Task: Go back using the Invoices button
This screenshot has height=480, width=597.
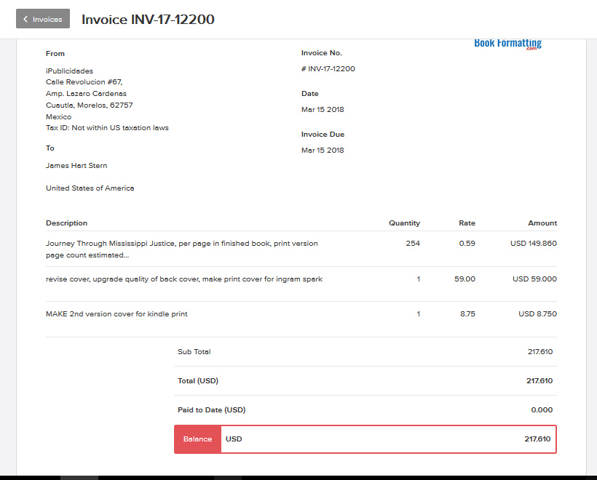Action: pos(43,19)
